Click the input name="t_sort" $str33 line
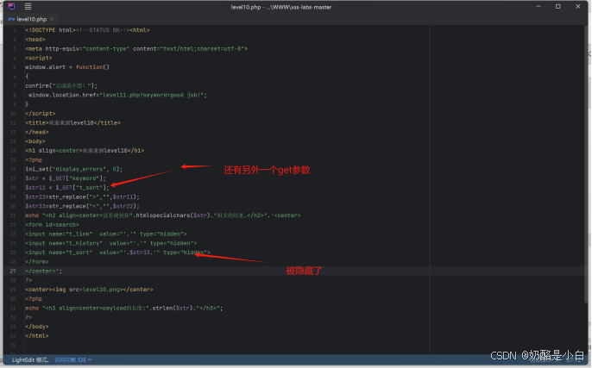 coord(117,253)
